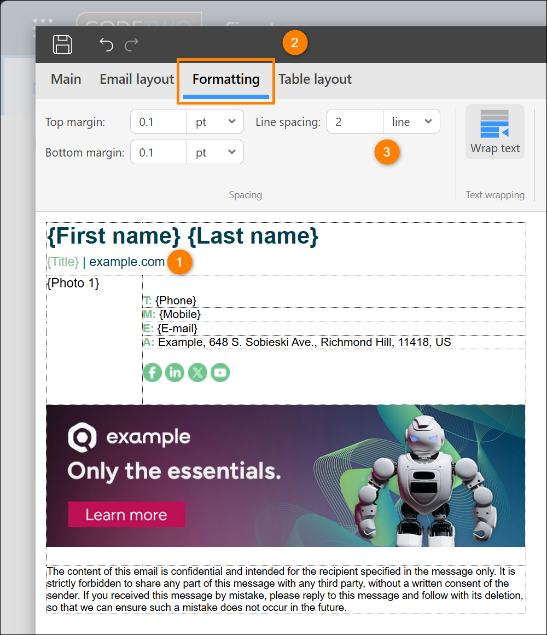Click the X (Twitter) social icon
The height and width of the screenshot is (635, 547).
[x=197, y=373]
